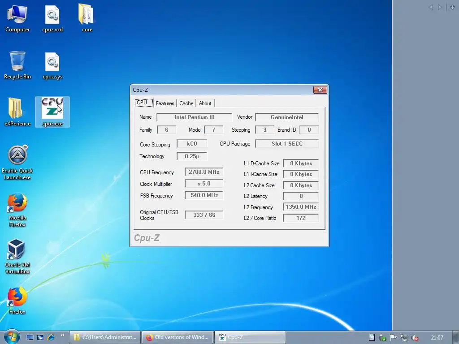Select the cpuz.sys file icon

click(52, 65)
